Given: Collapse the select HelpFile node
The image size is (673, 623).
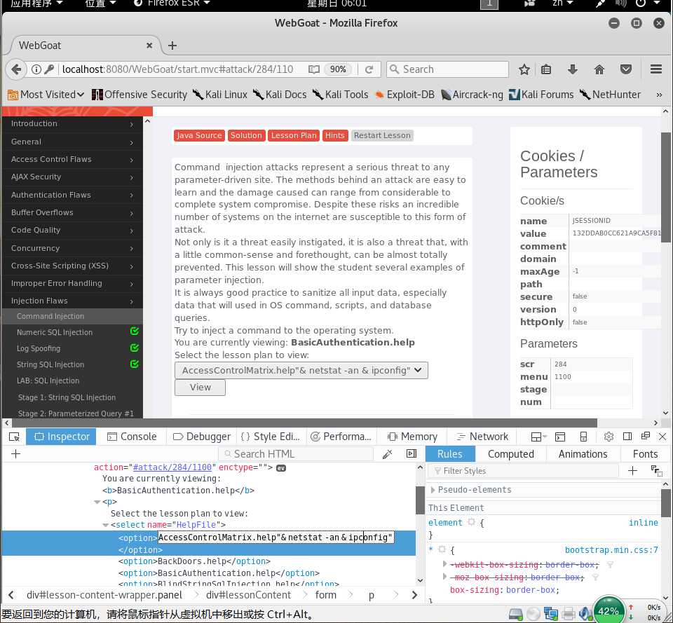Looking at the screenshot, I should pyautogui.click(x=105, y=525).
